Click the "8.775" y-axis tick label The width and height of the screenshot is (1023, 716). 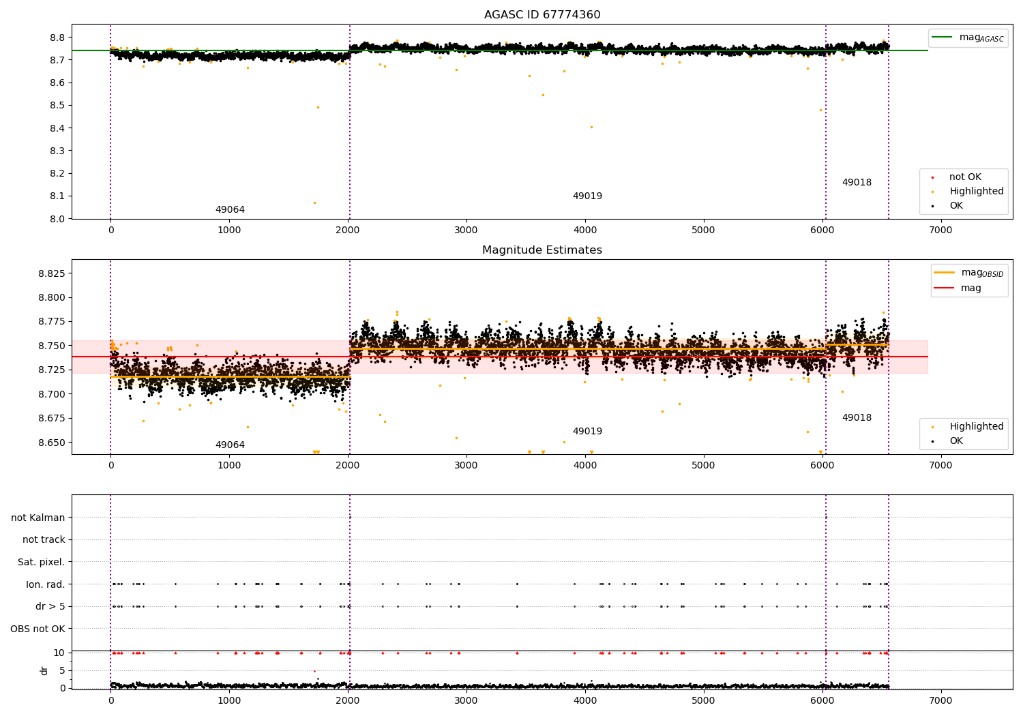pyautogui.click(x=53, y=322)
